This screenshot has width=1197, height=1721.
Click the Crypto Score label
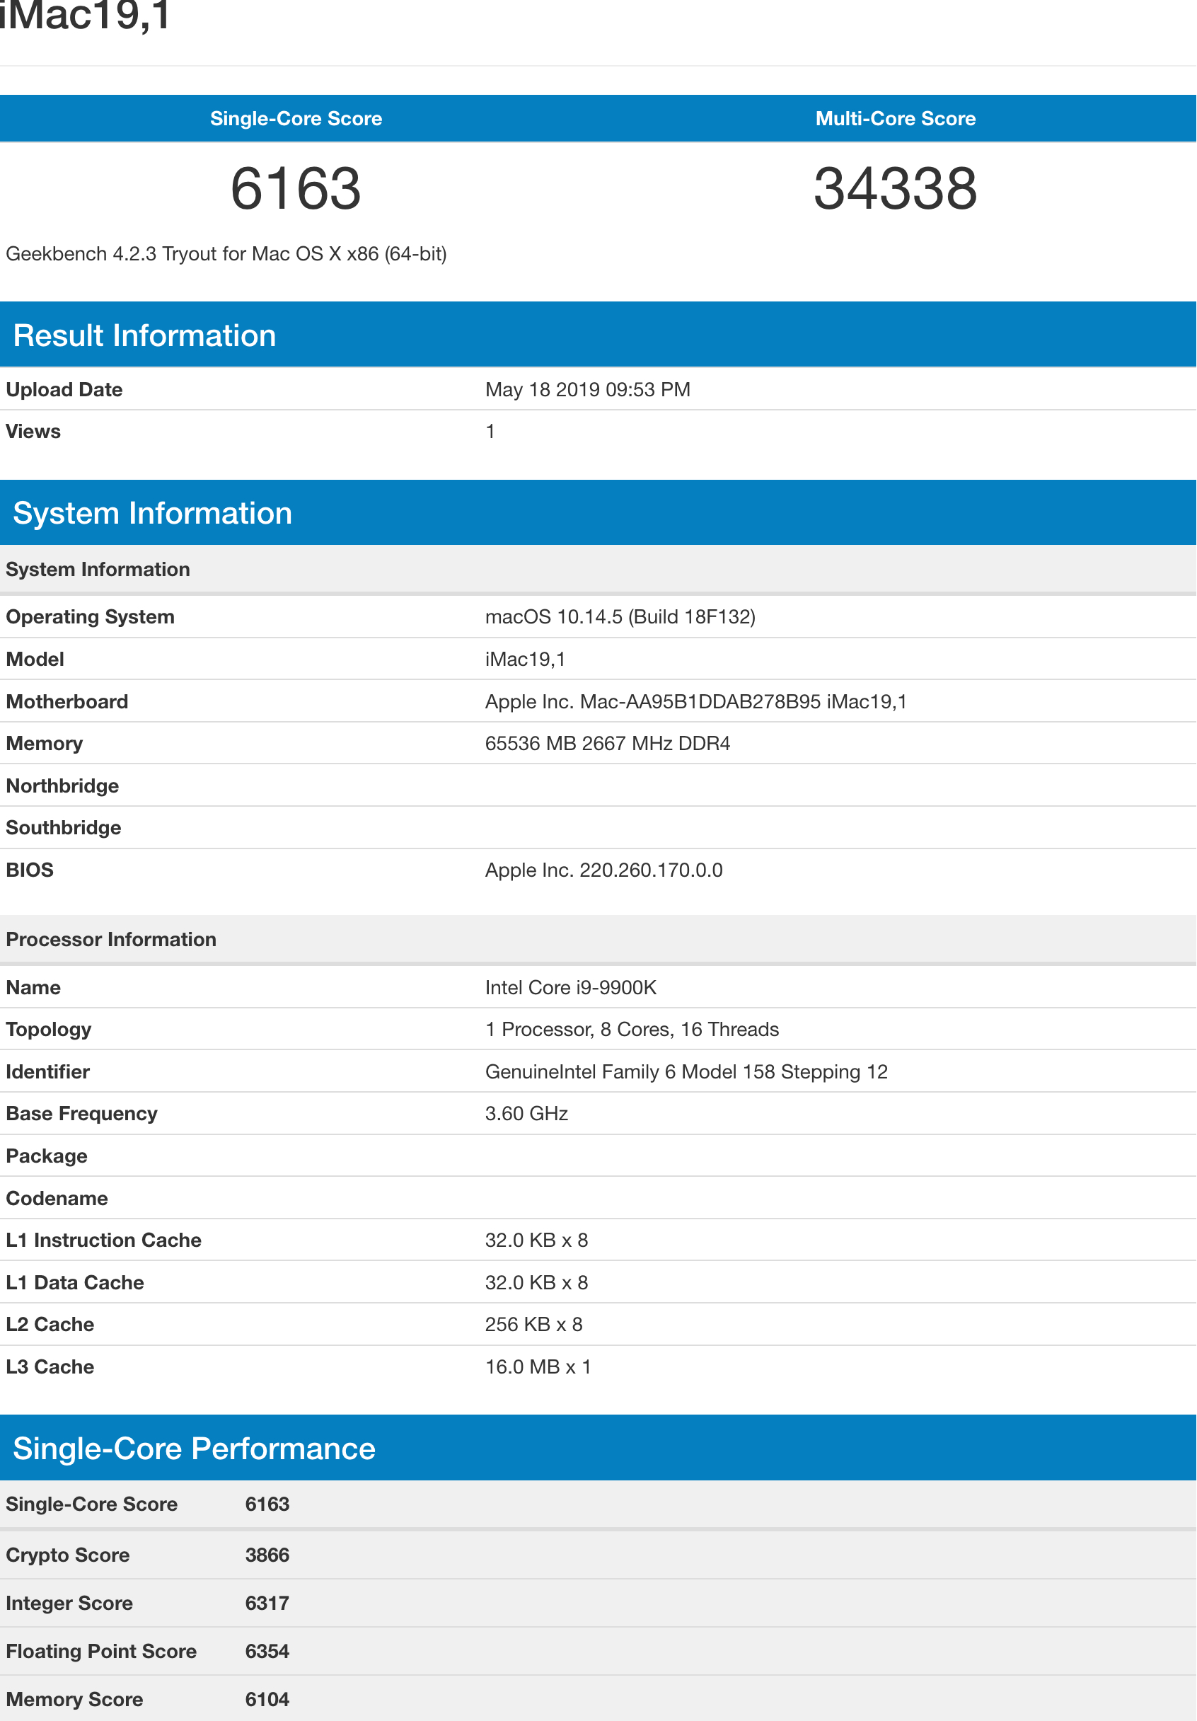68,1555
